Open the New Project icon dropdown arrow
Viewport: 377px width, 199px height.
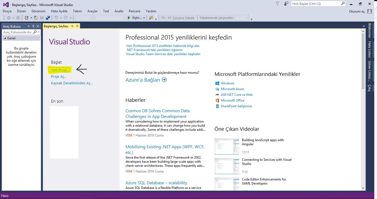(31, 18)
